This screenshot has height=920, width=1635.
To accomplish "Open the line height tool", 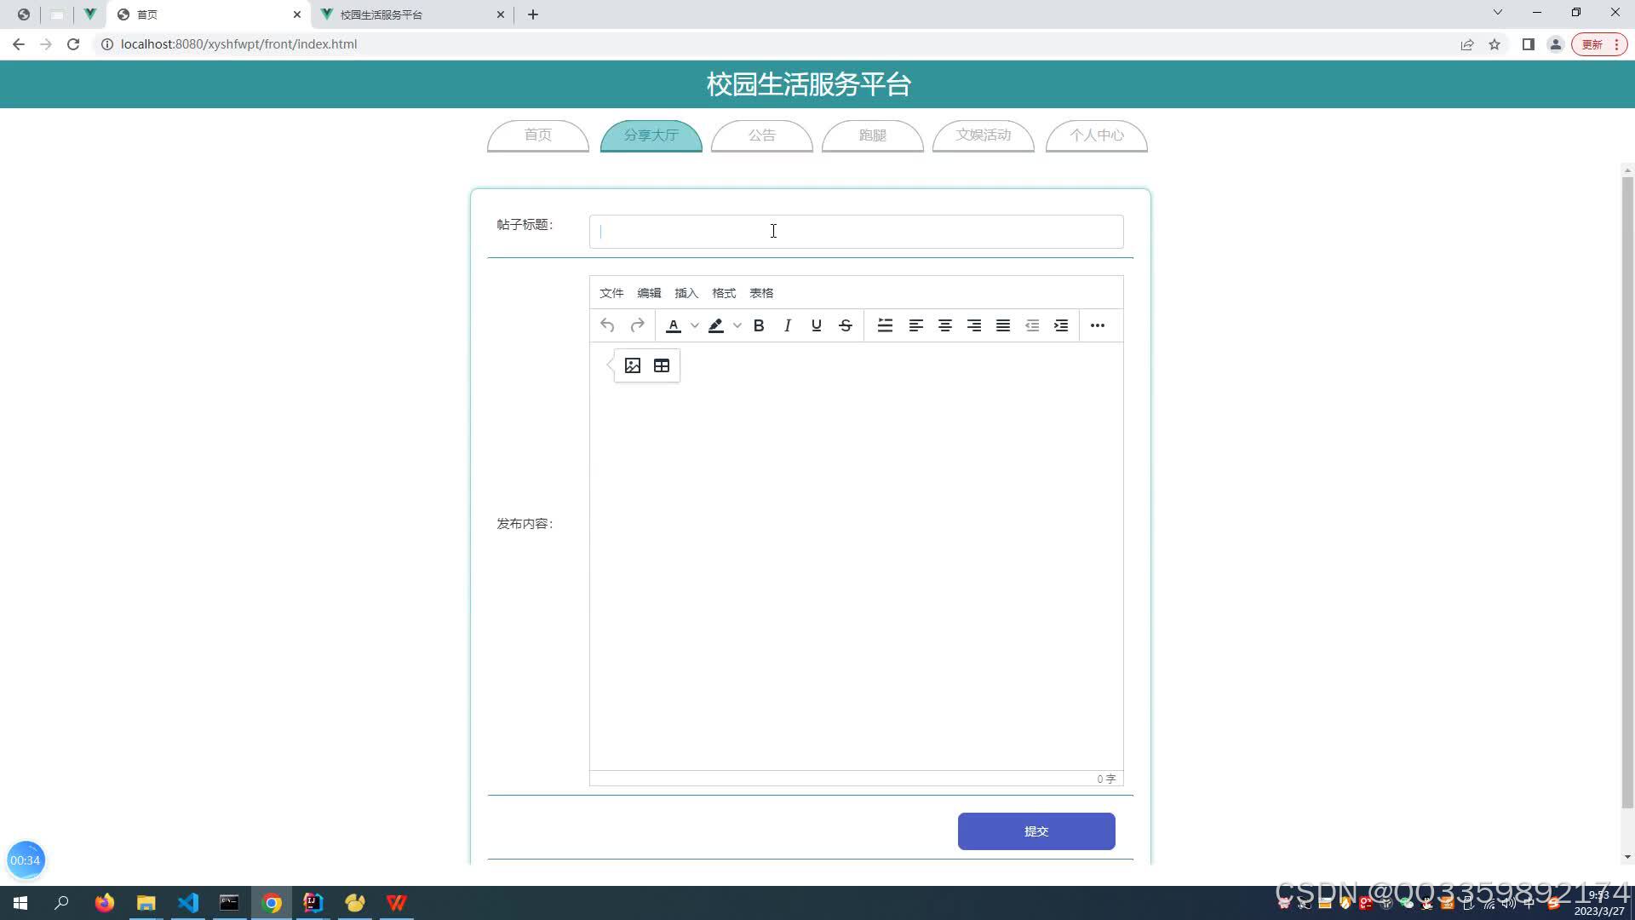I will pos(886,325).
